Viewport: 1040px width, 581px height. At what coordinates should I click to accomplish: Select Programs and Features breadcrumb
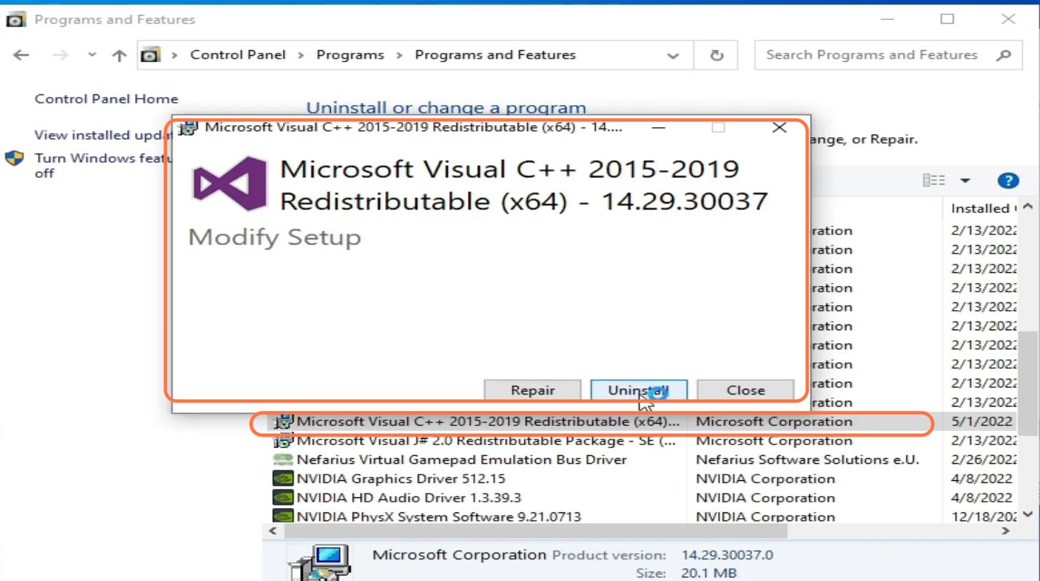pos(495,55)
